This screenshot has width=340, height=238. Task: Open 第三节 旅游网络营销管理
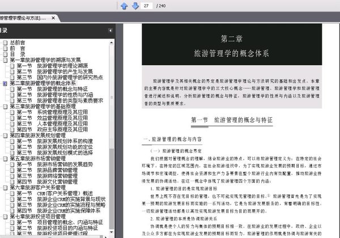[47, 176]
